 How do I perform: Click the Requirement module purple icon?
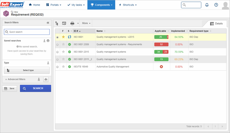tap(6, 14)
